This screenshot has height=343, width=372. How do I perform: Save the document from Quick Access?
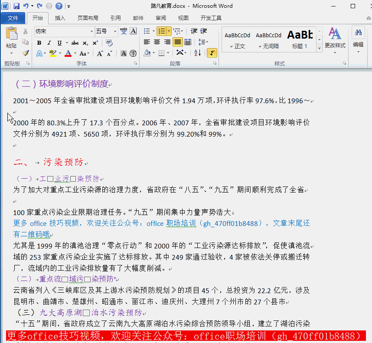tap(16, 6)
